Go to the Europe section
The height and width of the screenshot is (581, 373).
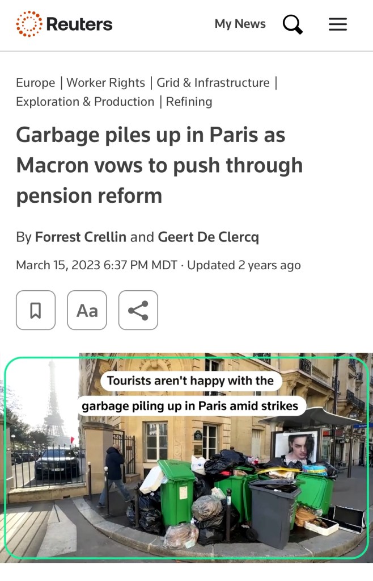[x=36, y=82]
